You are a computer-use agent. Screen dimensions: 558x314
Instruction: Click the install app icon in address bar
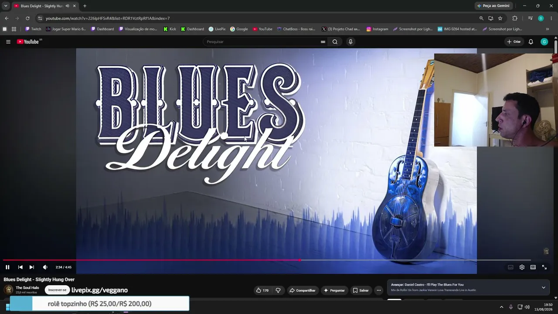coord(491,18)
